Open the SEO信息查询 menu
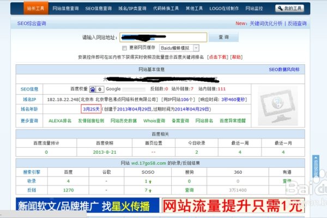 [99, 8]
